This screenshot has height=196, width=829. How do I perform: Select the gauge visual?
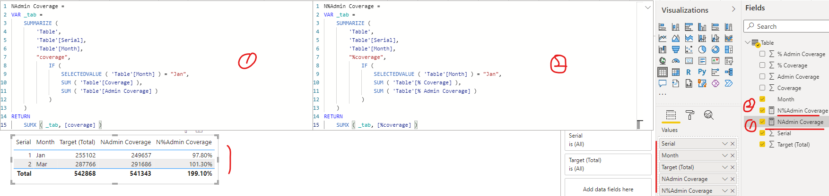coord(676,61)
